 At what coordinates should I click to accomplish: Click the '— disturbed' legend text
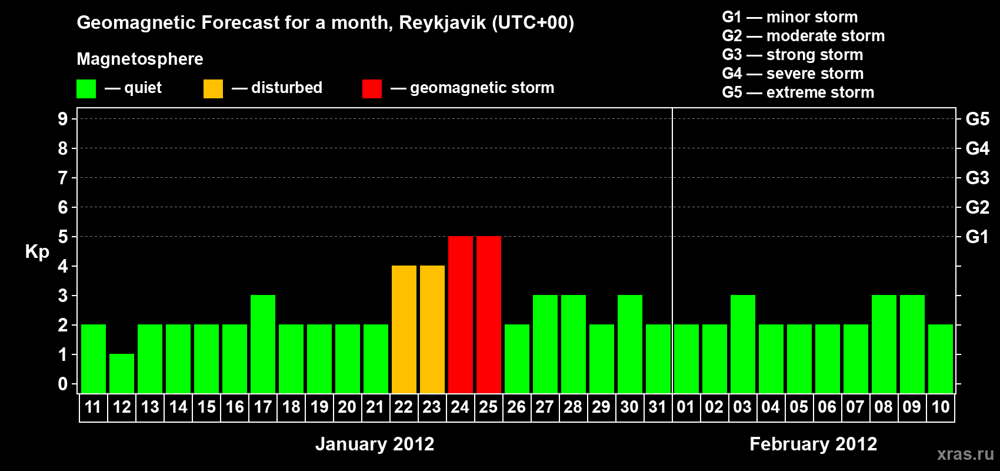277,88
